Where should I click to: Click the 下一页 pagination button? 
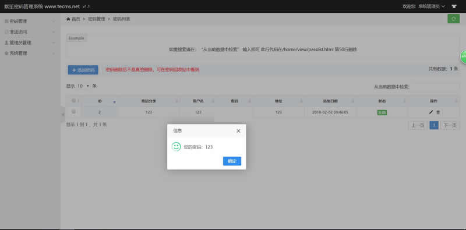(x=450, y=125)
